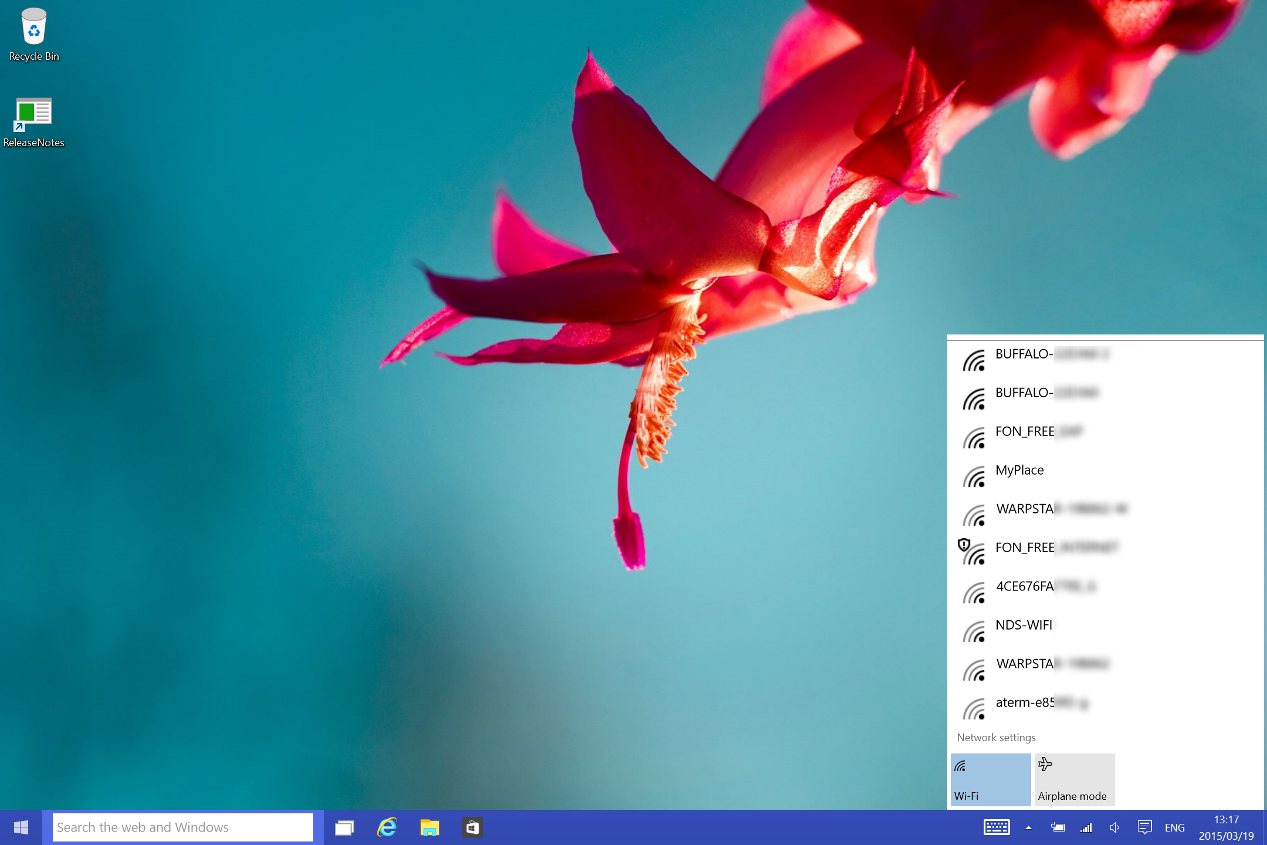Viewport: 1267px width, 845px height.
Task: Open Action Center notifications icon
Action: (1144, 827)
